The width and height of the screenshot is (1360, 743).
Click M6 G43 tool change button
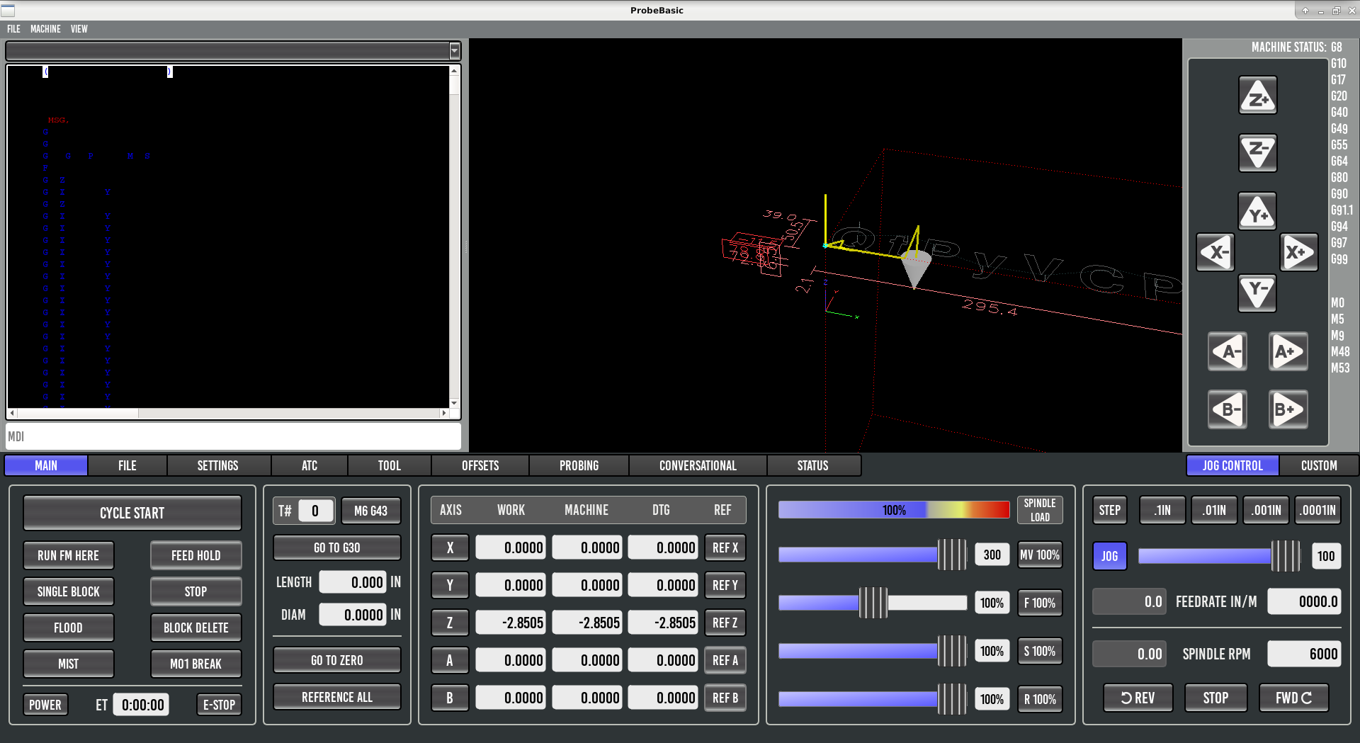(370, 511)
